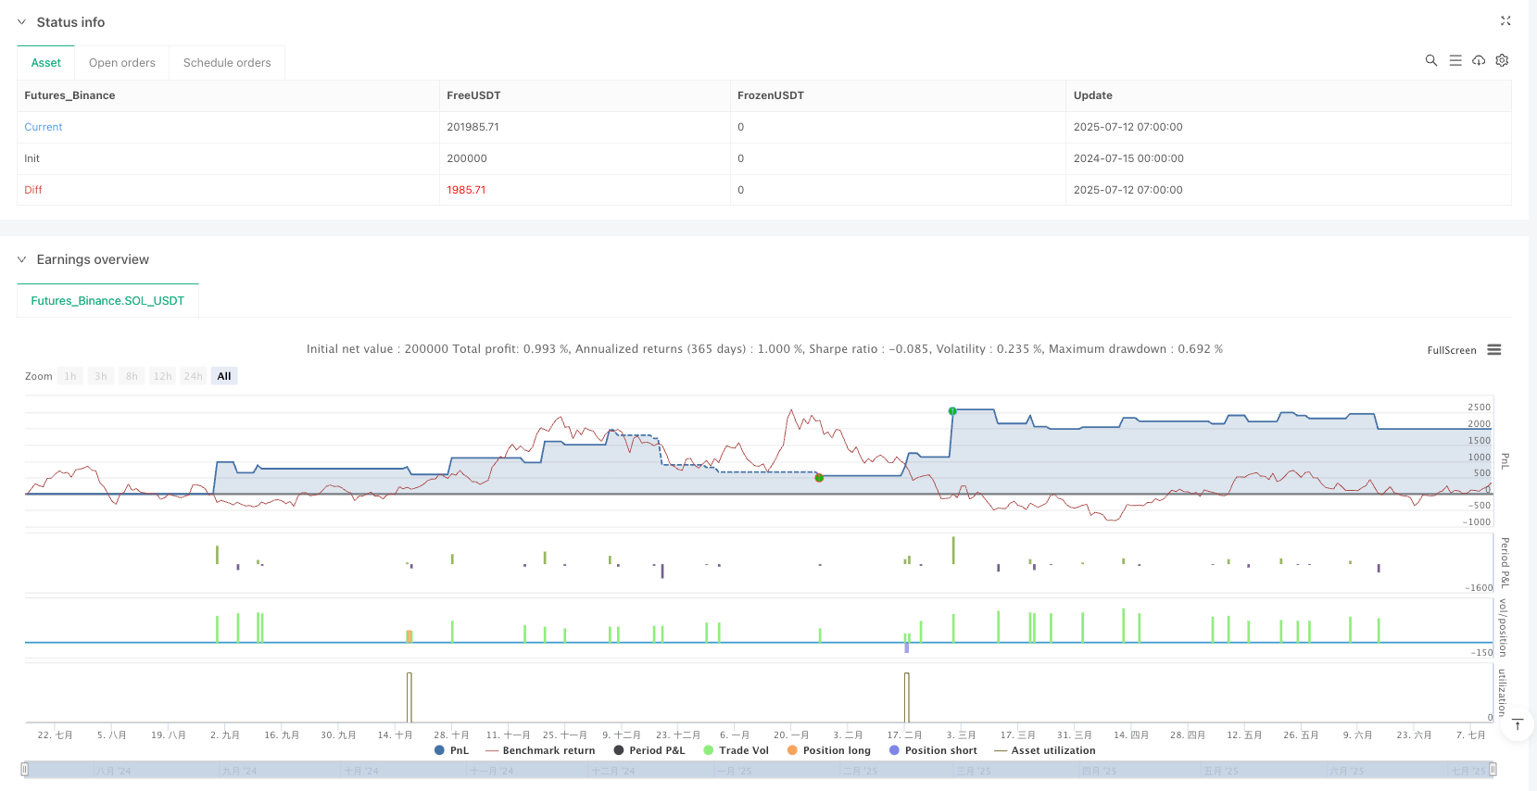Collapse the Earnings overview section
Viewport: 1537px width, 791px height.
click(x=22, y=259)
